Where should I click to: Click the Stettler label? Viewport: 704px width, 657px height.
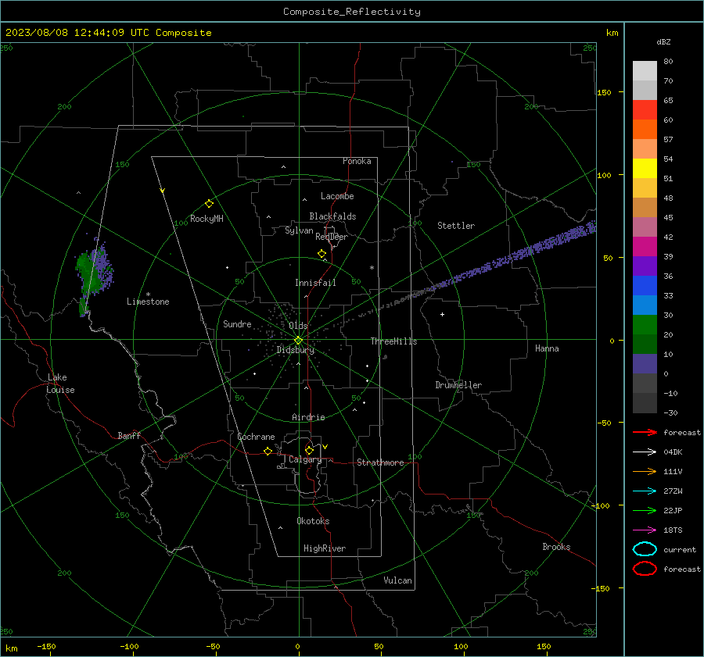coord(456,226)
